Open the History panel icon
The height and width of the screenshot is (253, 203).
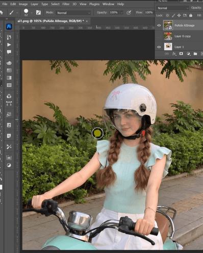[x=9, y=37]
